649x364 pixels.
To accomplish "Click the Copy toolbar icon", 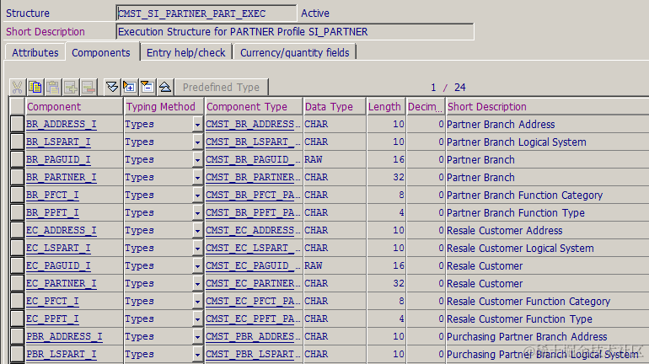I will pyautogui.click(x=35, y=88).
